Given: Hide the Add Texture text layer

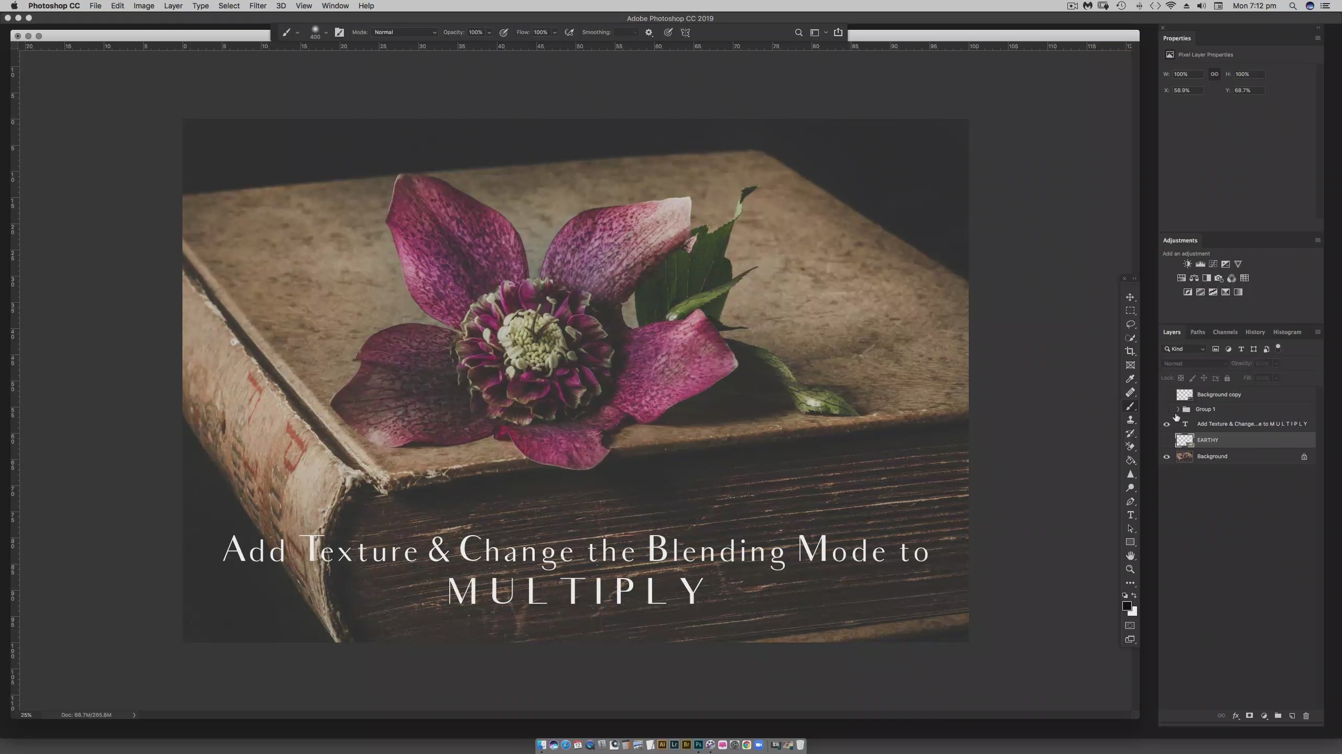Looking at the screenshot, I should pyautogui.click(x=1166, y=424).
